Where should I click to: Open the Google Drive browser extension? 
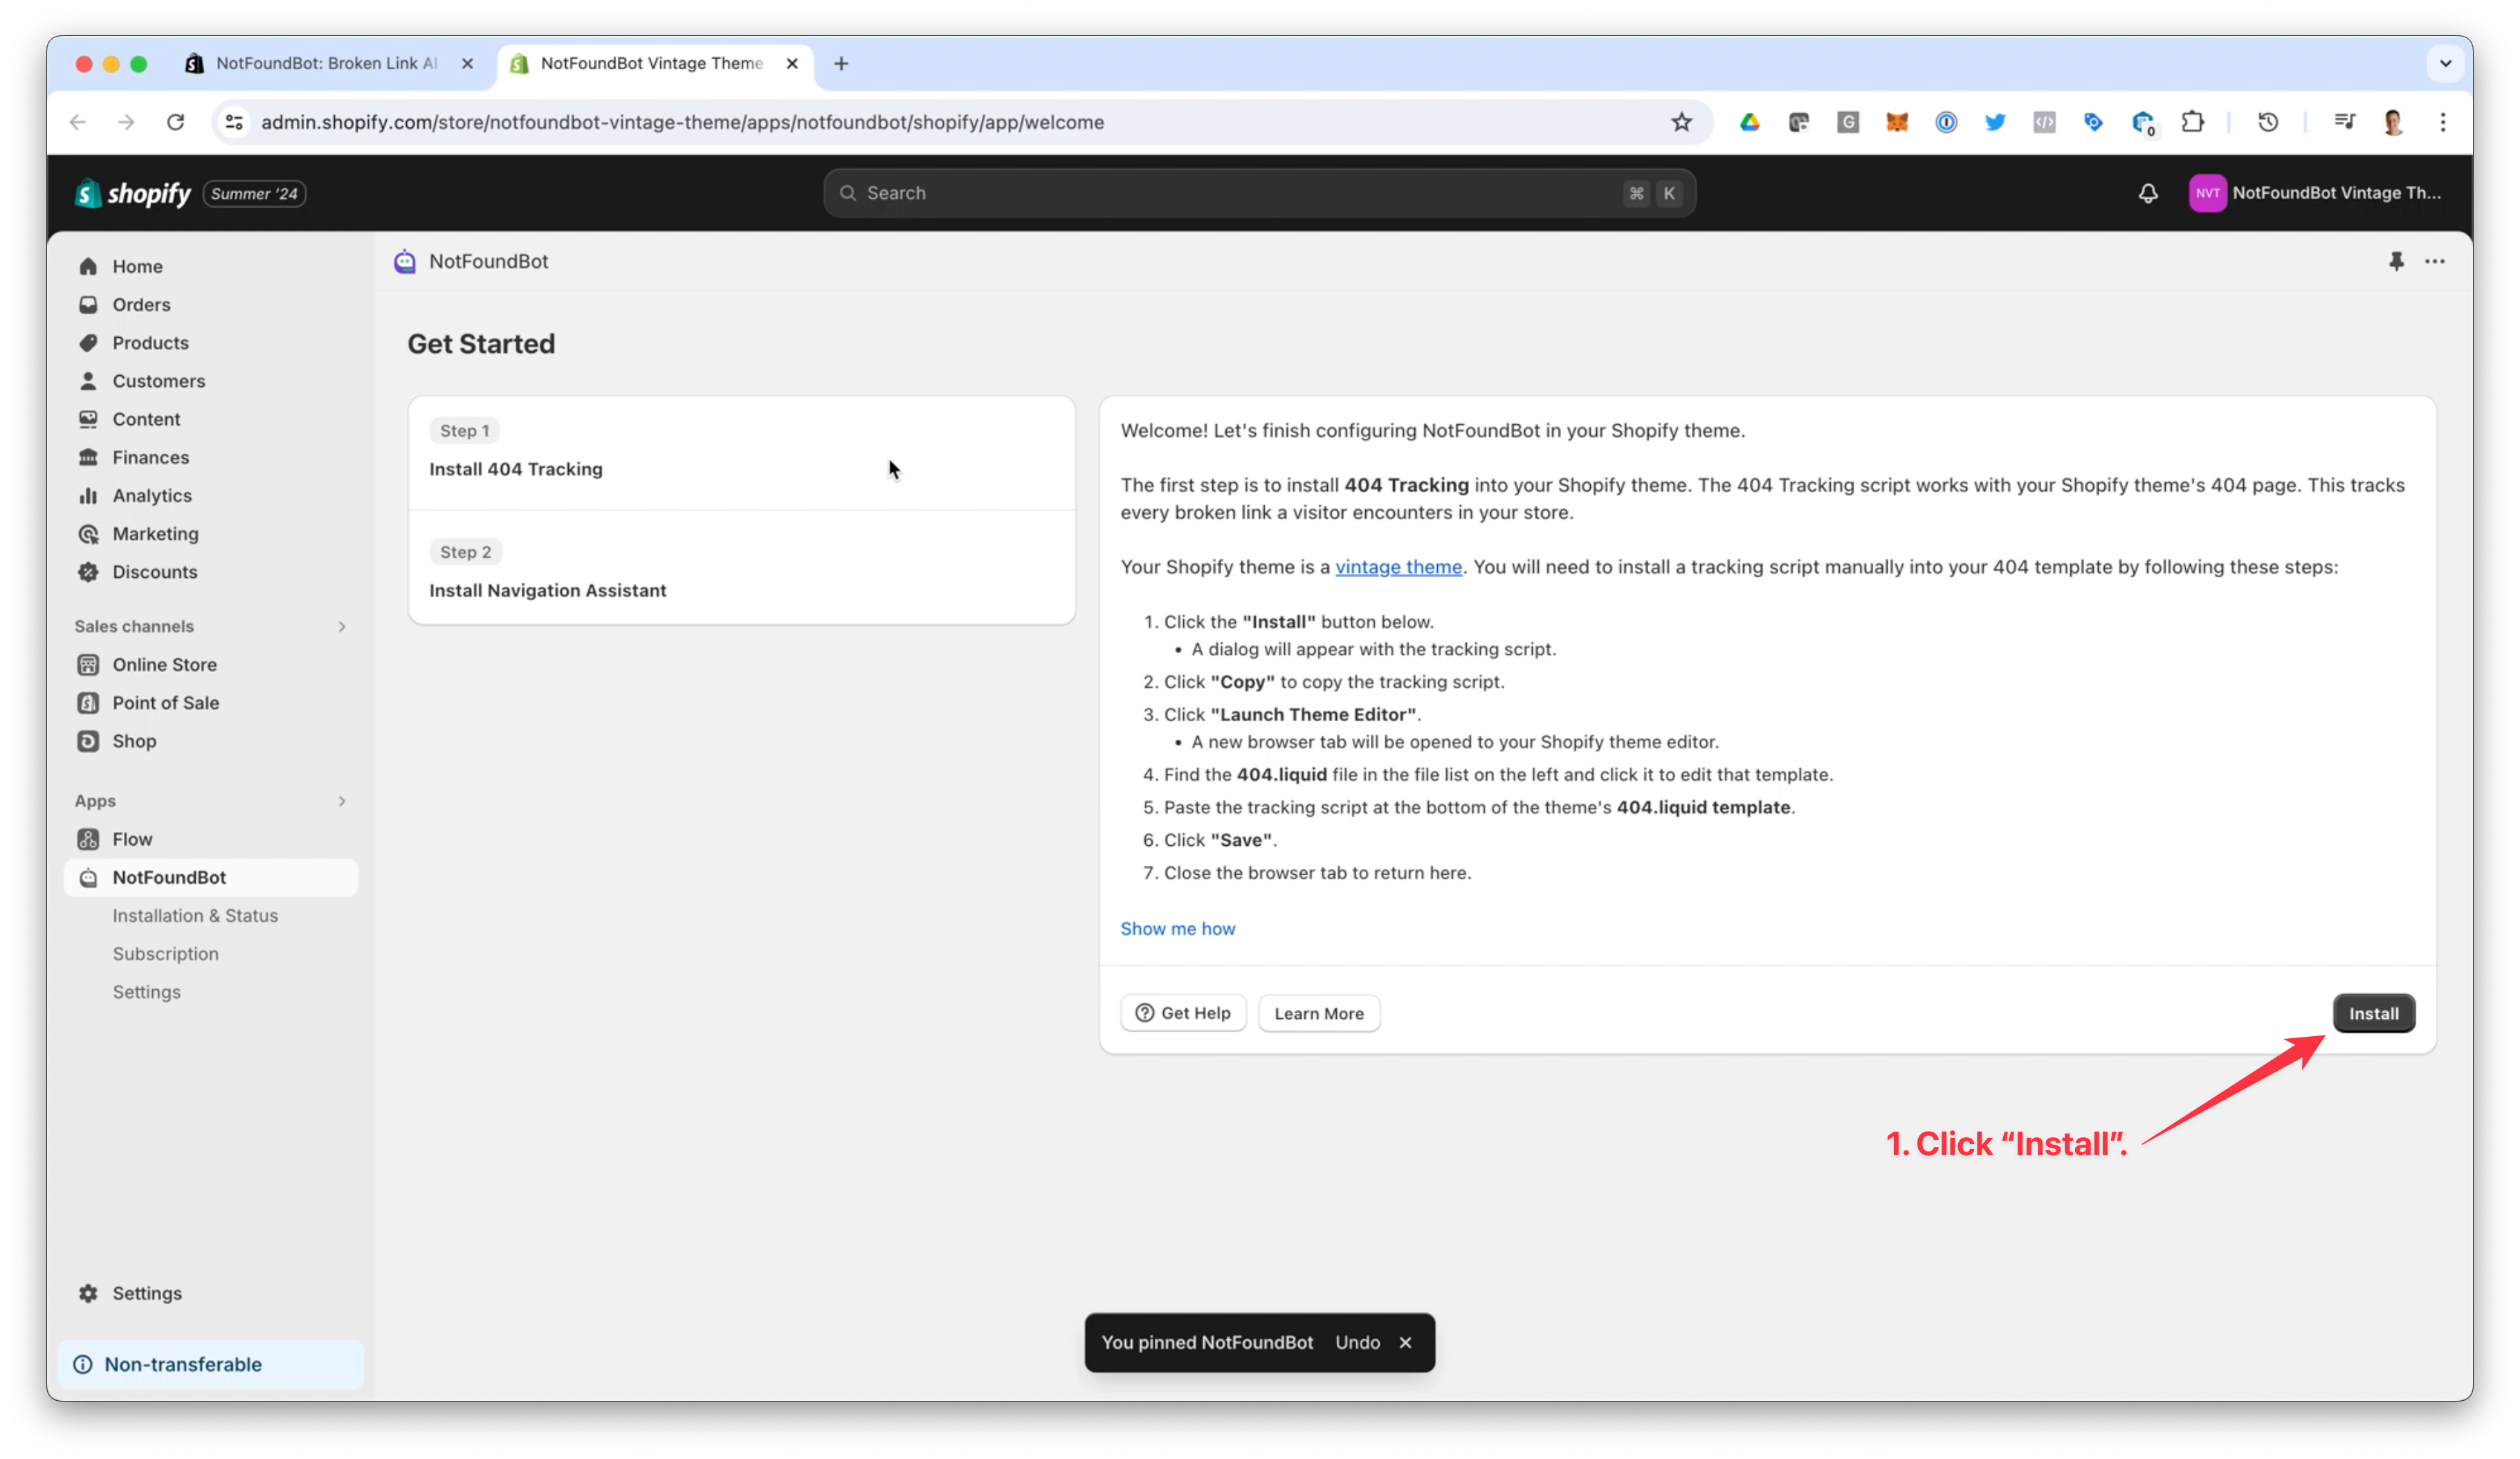(x=1749, y=122)
